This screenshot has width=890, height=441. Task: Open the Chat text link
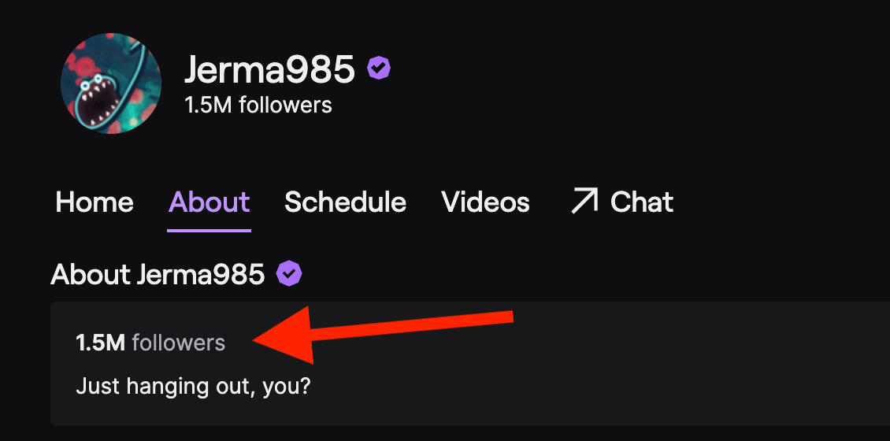coord(642,202)
